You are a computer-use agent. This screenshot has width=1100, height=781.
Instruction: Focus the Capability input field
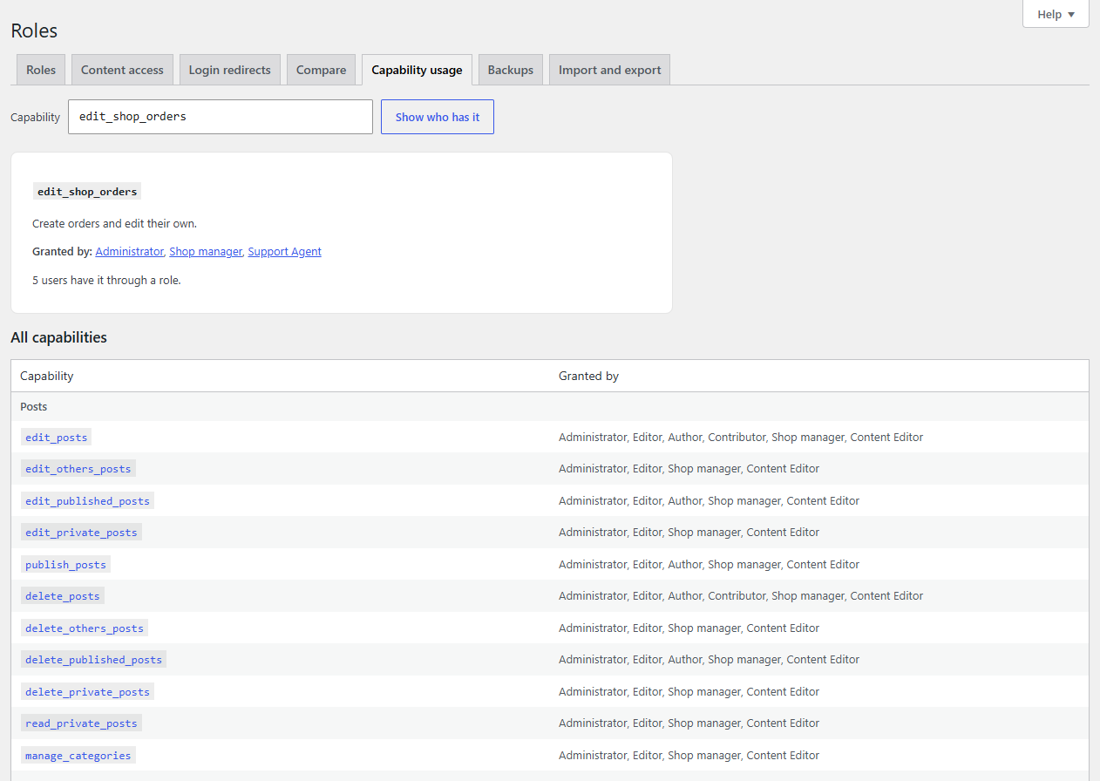[x=221, y=117]
